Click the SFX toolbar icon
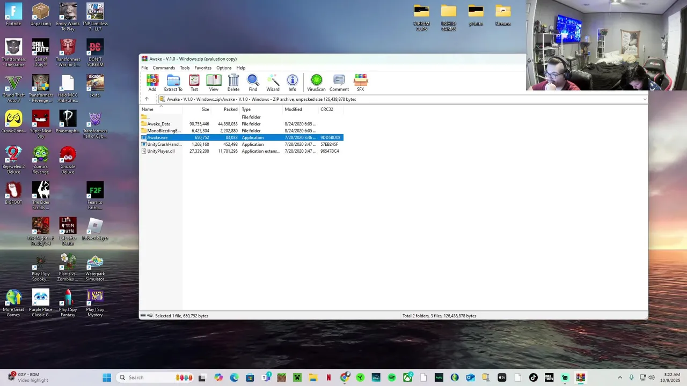The height and width of the screenshot is (386, 687). tap(361, 83)
